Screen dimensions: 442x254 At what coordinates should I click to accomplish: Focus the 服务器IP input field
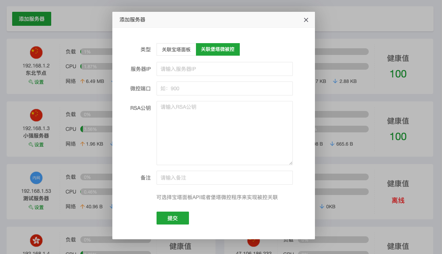pos(225,69)
